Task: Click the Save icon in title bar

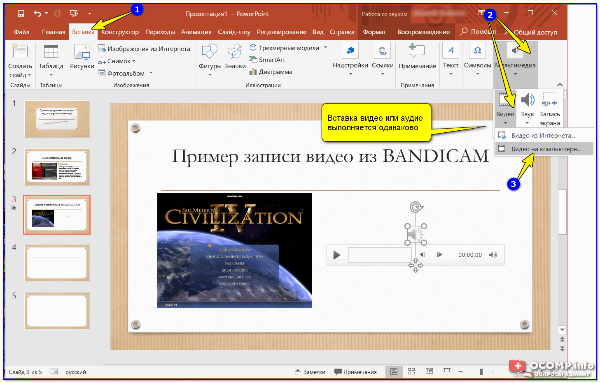Action: 21,14
